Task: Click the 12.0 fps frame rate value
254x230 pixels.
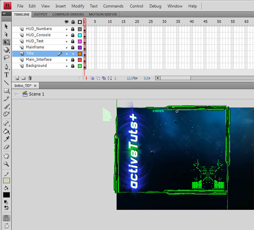Action: [130, 78]
